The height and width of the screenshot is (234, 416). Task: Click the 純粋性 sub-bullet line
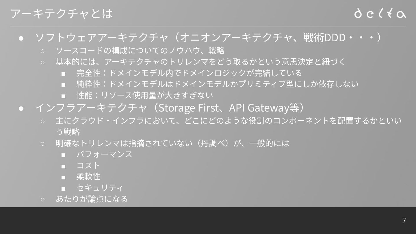[x=217, y=84]
